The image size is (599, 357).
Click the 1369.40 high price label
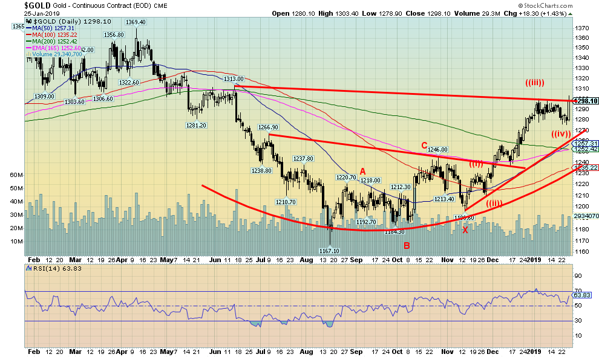(136, 22)
